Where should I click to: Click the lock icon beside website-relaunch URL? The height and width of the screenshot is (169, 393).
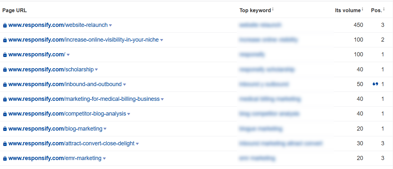(x=5, y=25)
